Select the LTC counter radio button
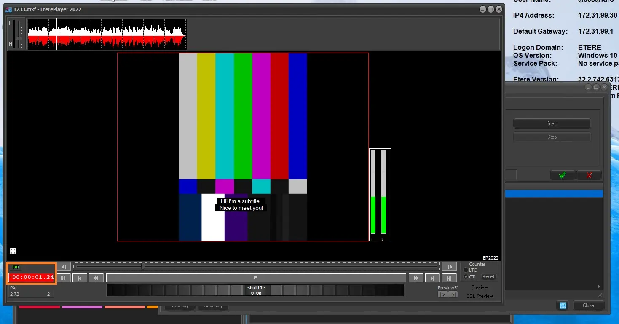This screenshot has height=324, width=619. (x=466, y=270)
